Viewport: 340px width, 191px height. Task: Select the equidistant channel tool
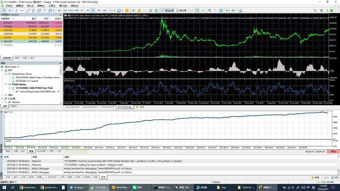click(33, 10)
